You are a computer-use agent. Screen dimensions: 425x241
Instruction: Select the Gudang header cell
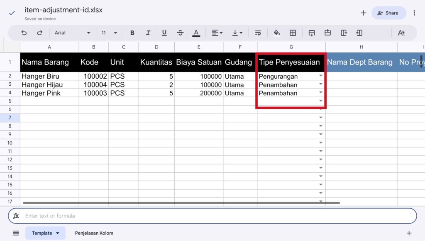pyautogui.click(x=240, y=62)
